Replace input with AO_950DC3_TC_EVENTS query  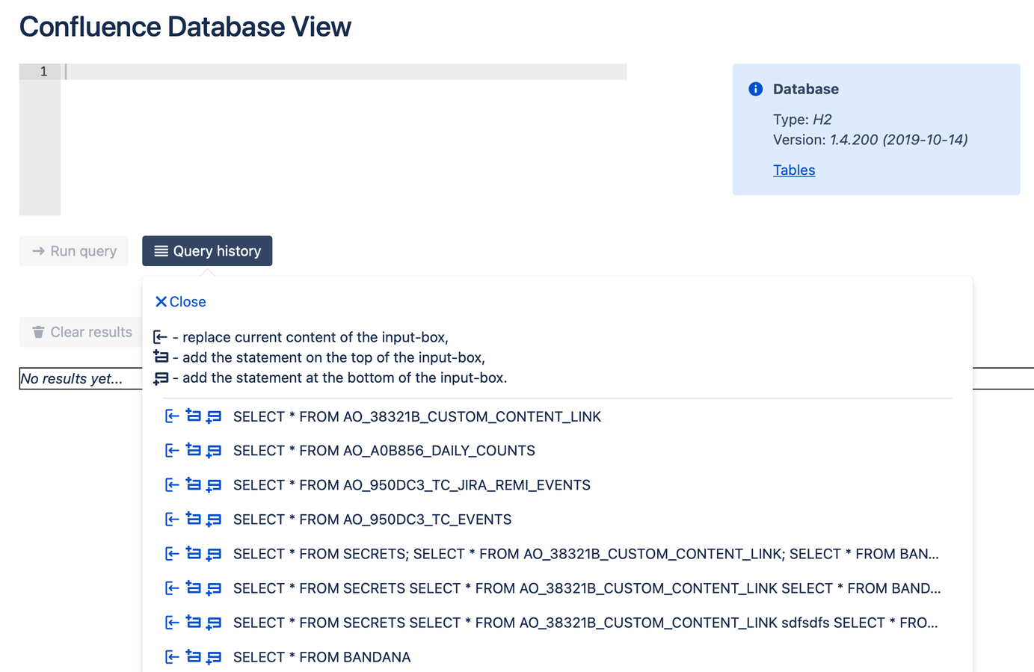[172, 520]
